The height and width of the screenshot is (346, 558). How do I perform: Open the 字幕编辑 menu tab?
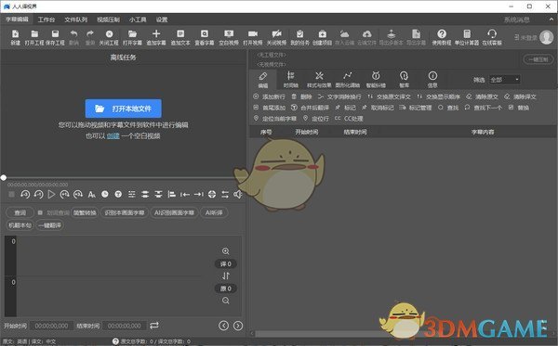17,19
